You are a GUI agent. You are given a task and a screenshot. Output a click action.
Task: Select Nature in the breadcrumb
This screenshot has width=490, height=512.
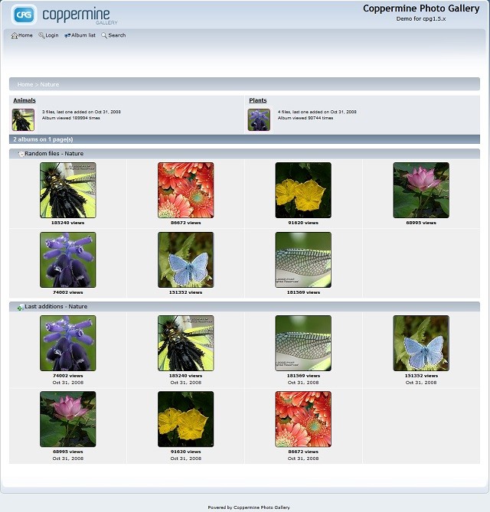[x=50, y=84]
